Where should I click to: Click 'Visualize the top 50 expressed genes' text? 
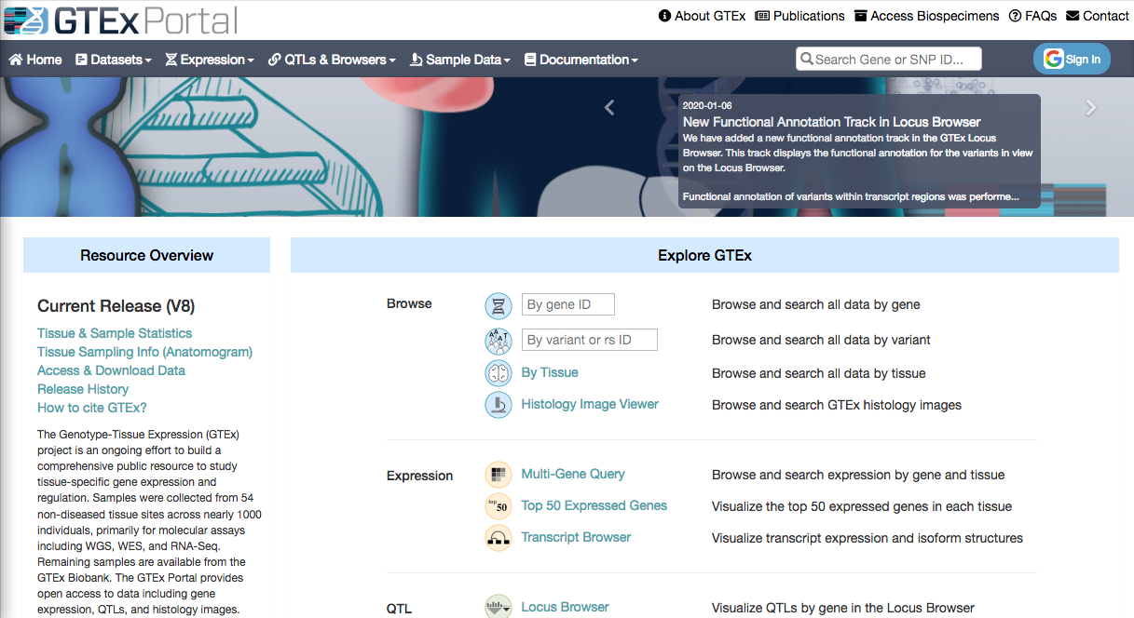(862, 506)
